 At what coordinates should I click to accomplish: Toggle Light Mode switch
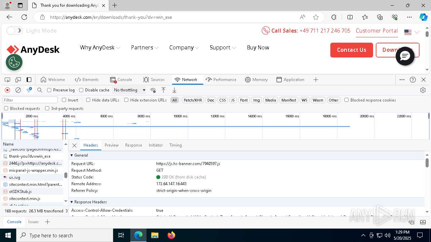pos(14,31)
